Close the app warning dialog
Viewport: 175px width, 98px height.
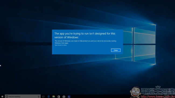click(116, 50)
